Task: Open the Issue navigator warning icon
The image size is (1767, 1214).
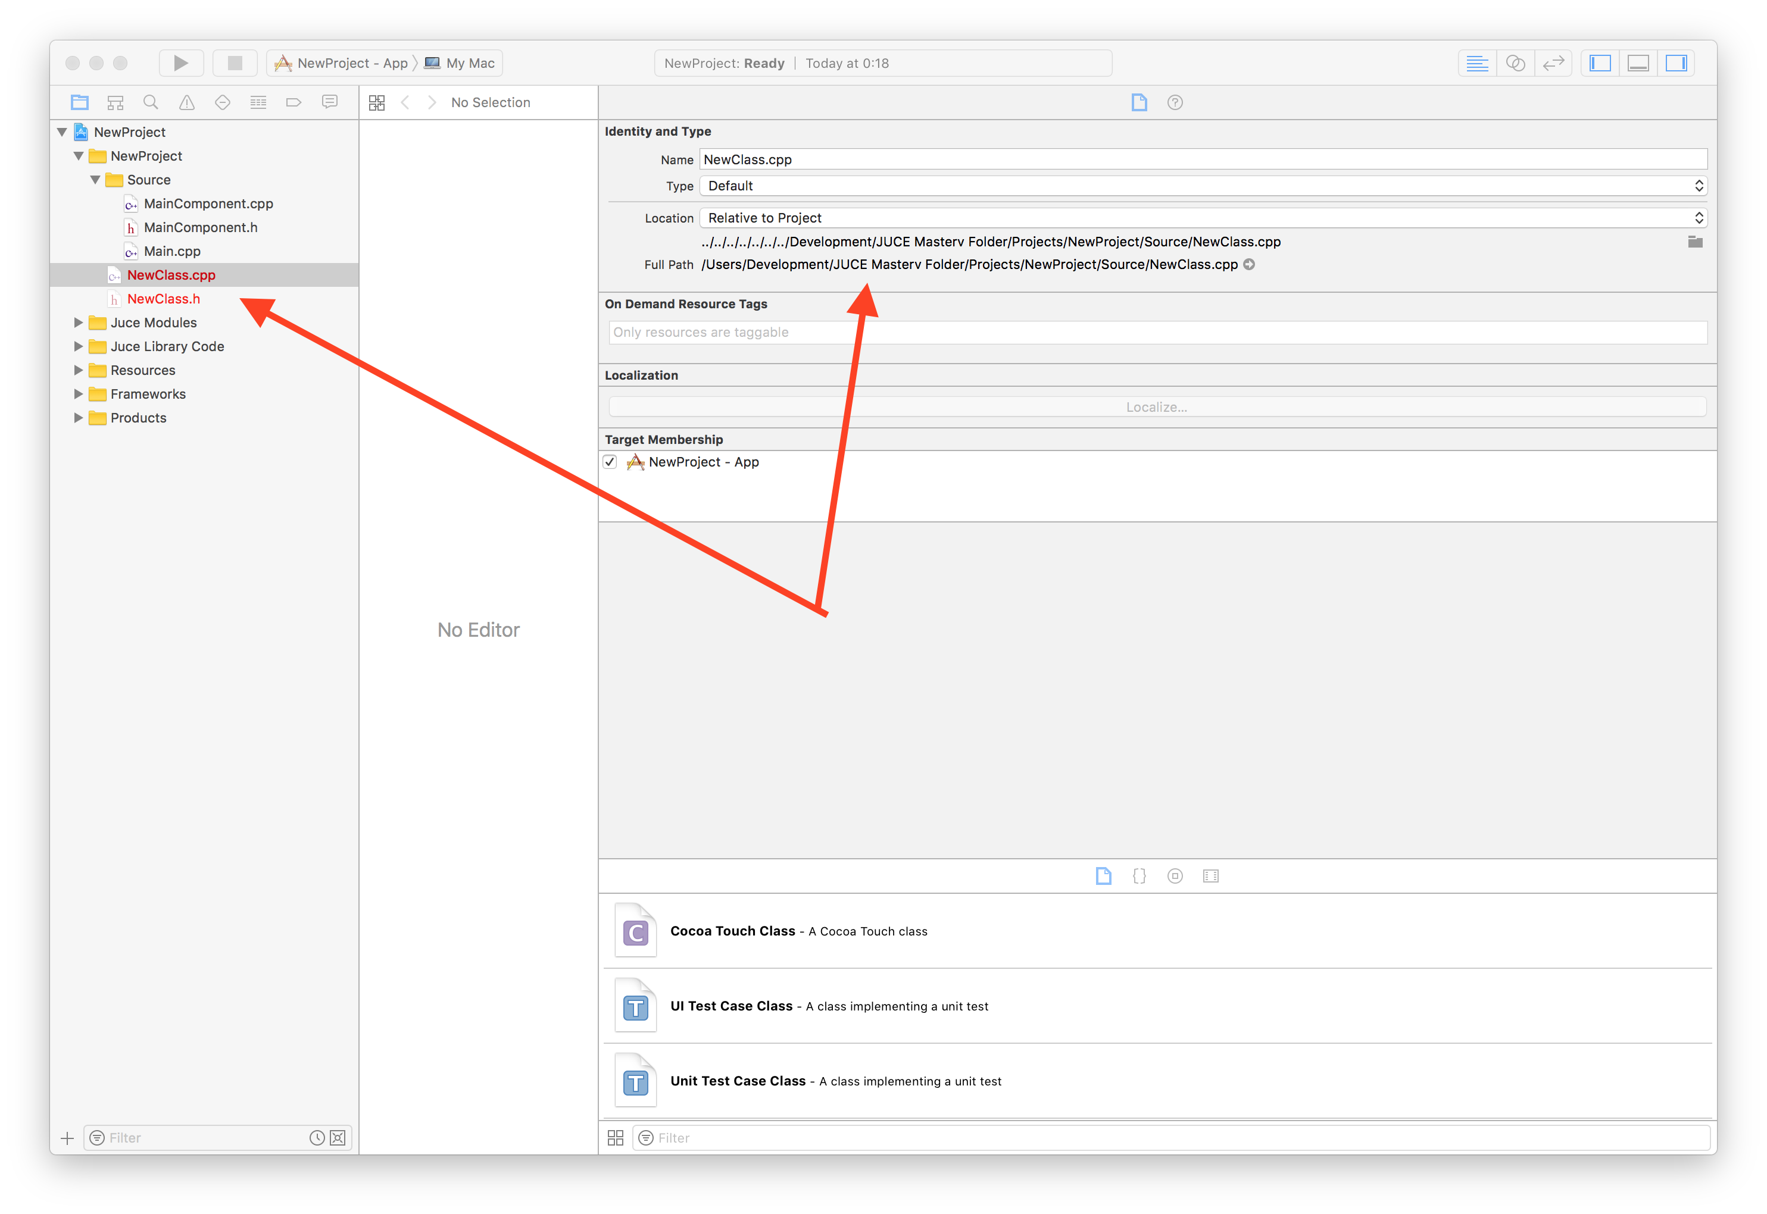Action: click(x=186, y=102)
